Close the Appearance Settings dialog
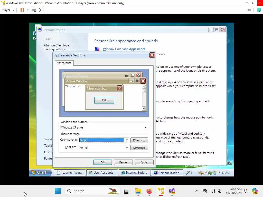Image resolution: width=263 pixels, height=197 pixels. click(x=152, y=55)
